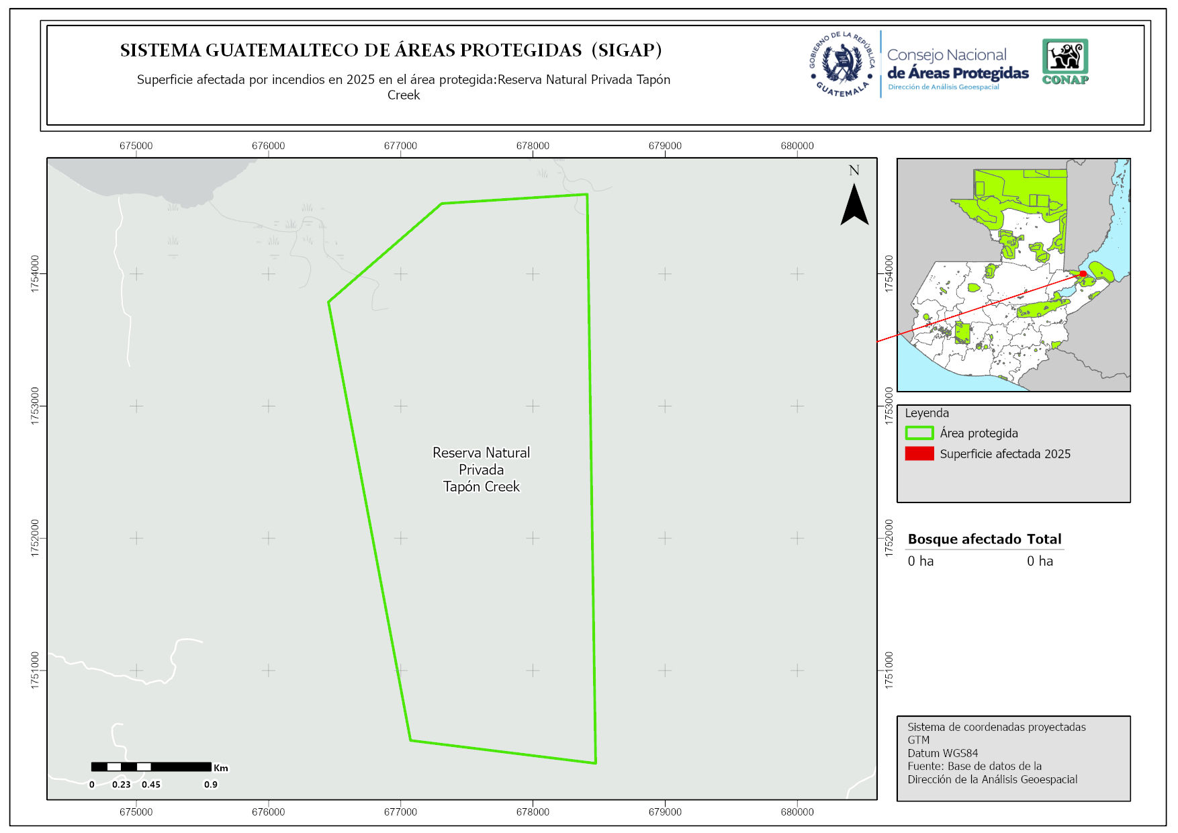
Task: Click the Consejo Nacional de Áreas Protegidas text
Action: point(957,64)
